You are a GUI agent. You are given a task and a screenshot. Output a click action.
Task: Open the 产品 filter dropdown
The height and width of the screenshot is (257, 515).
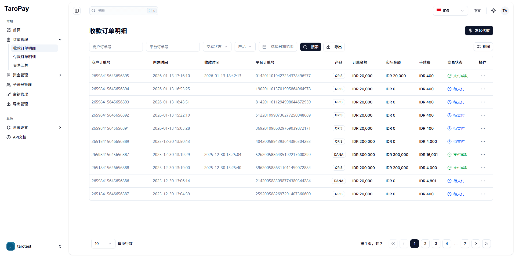click(245, 47)
